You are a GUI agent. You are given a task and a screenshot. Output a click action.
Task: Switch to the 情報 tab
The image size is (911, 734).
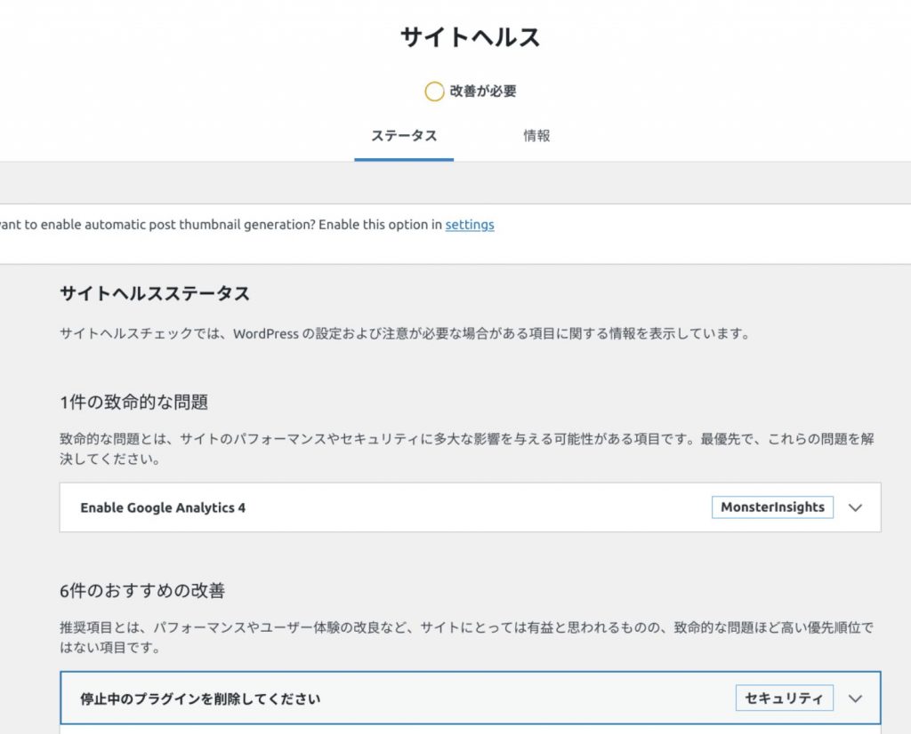(537, 136)
